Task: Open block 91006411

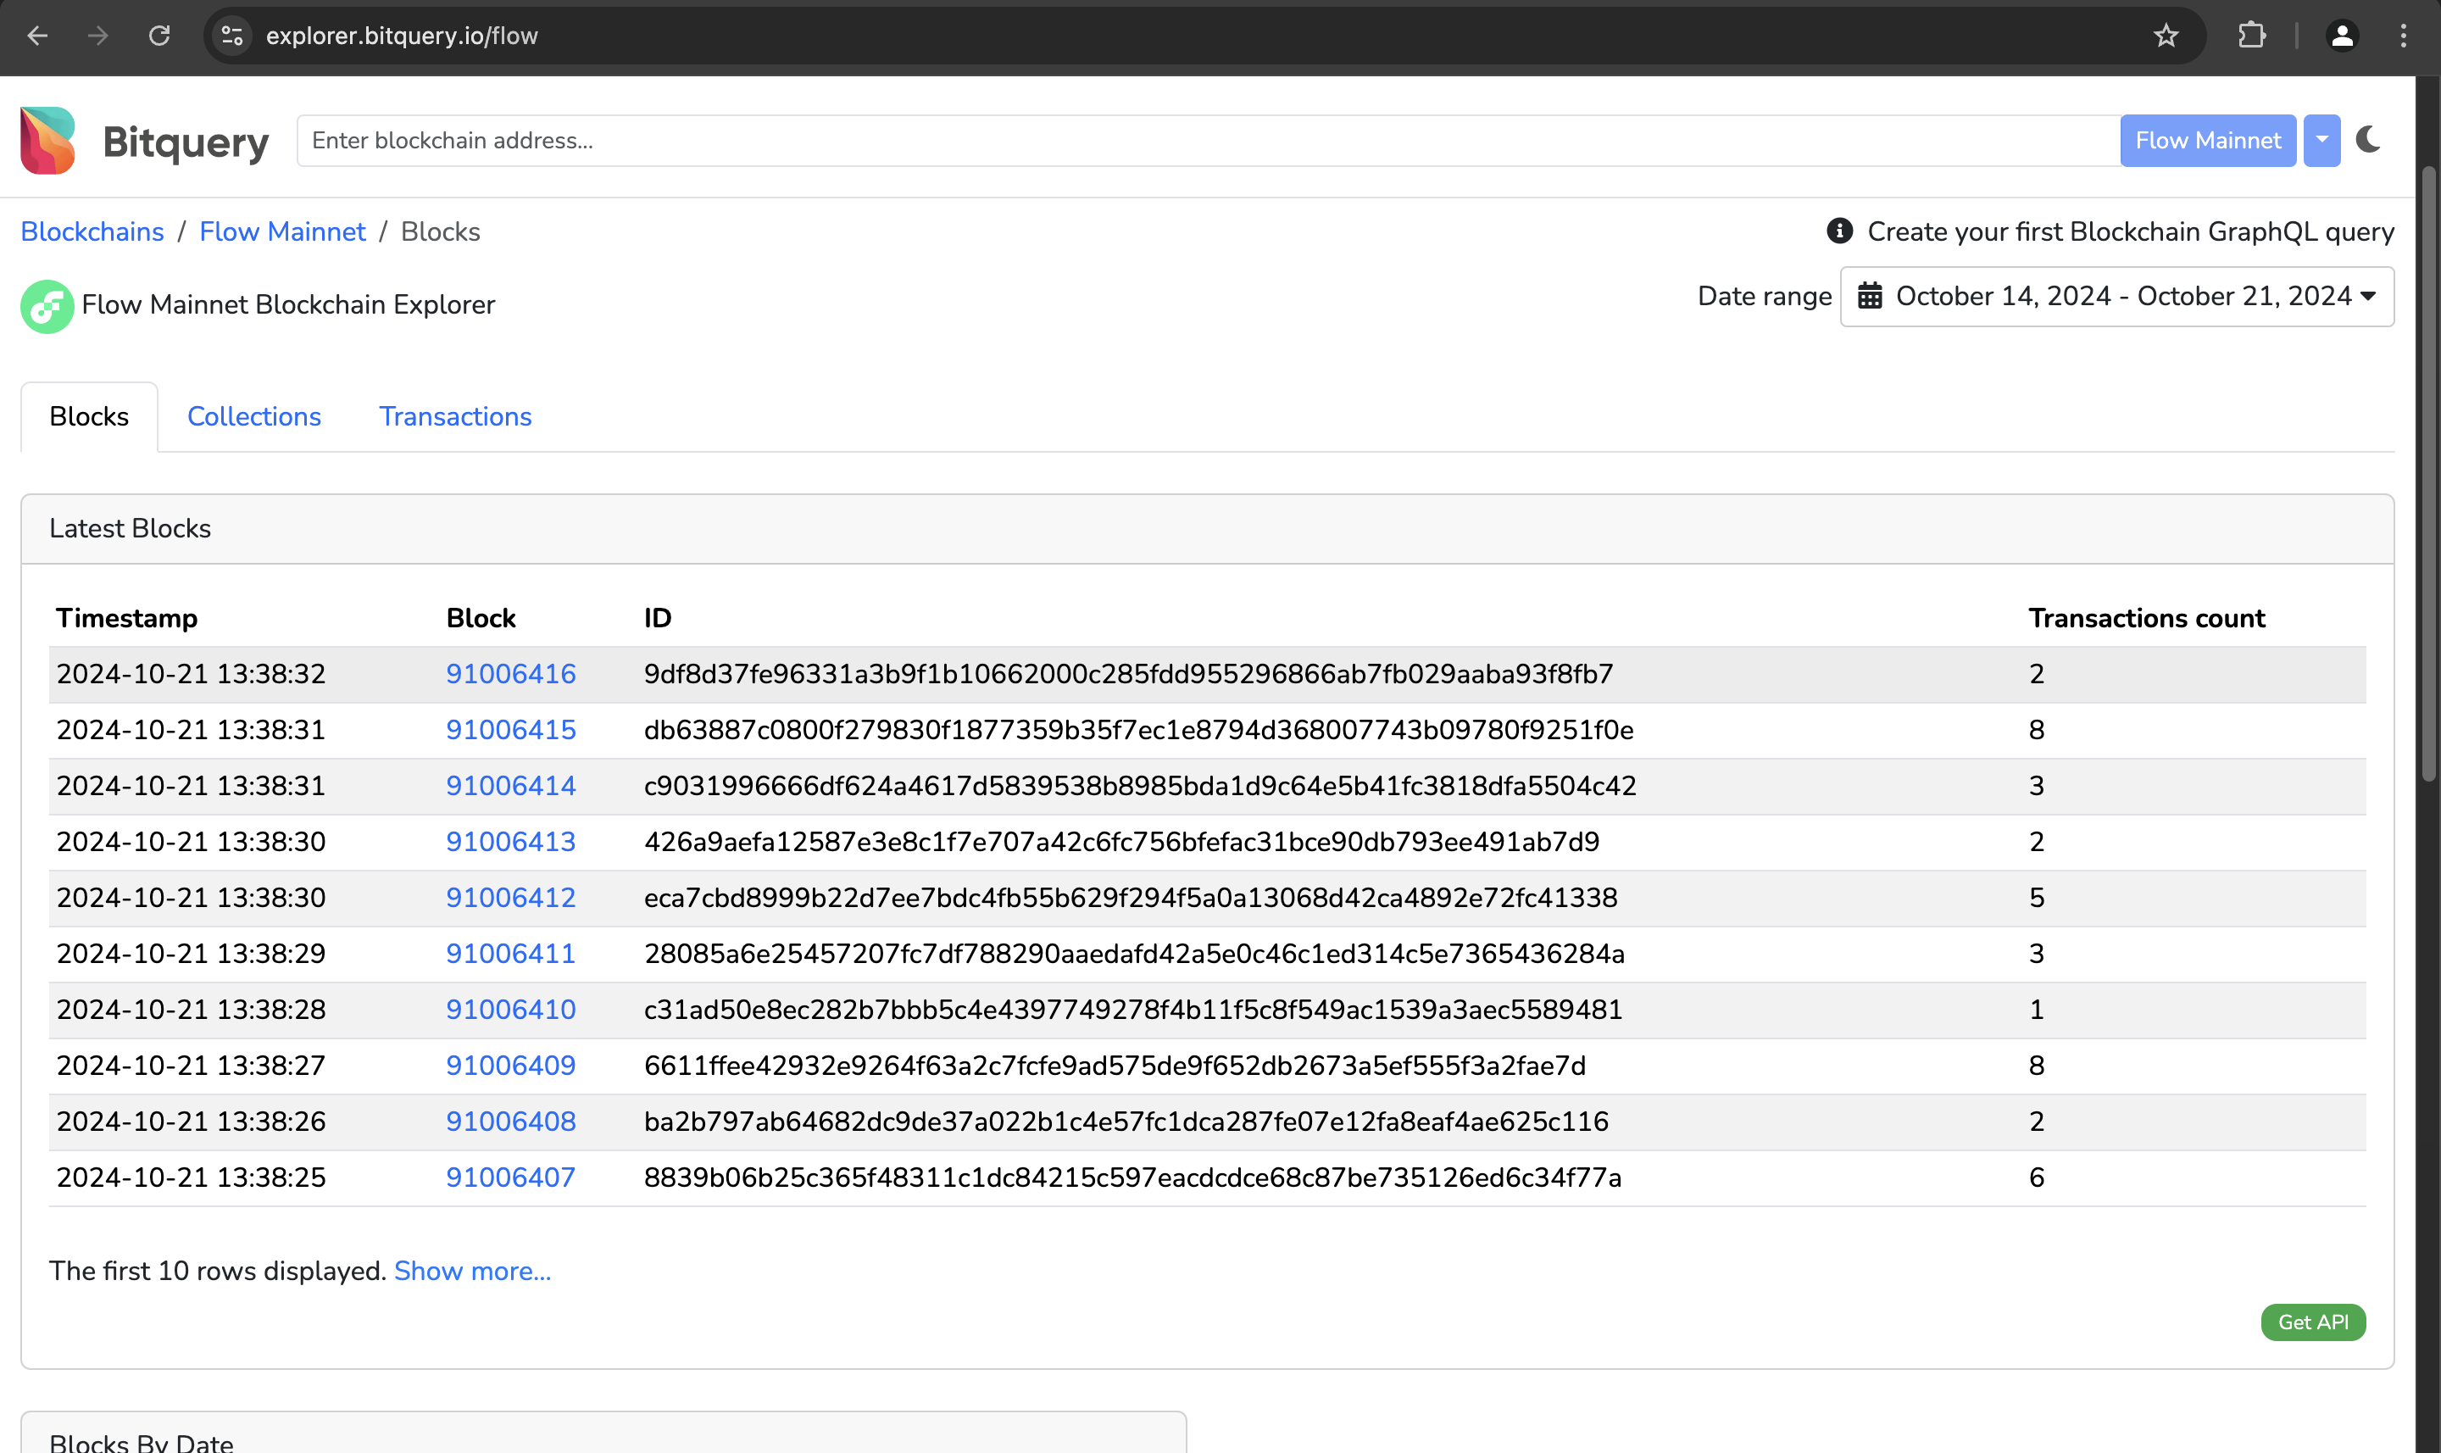Action: [510, 954]
